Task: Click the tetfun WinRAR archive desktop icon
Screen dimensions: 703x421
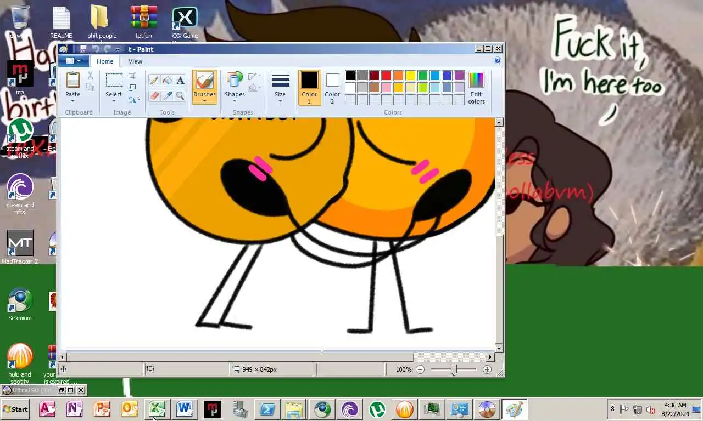Action: (x=143, y=22)
